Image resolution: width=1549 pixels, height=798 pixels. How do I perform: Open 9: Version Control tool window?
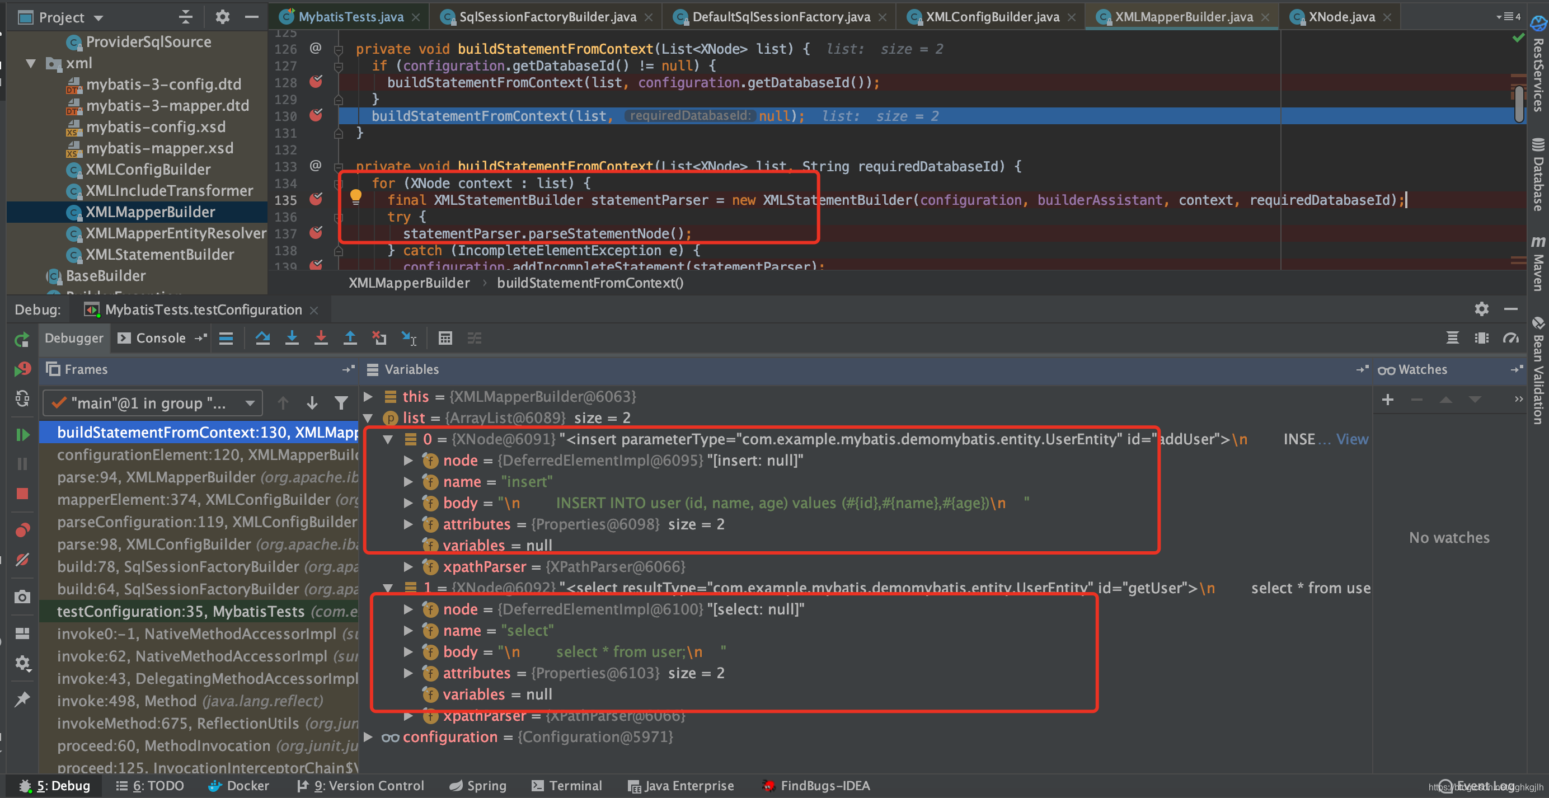click(x=360, y=785)
